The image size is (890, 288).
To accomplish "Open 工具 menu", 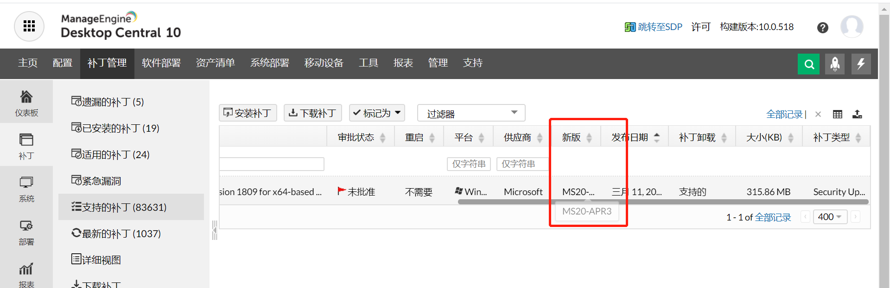I will pos(369,63).
